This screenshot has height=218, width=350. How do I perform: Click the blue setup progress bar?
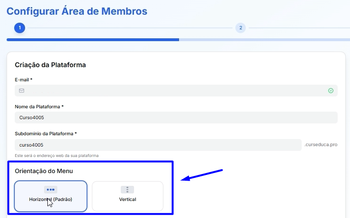(x=93, y=40)
